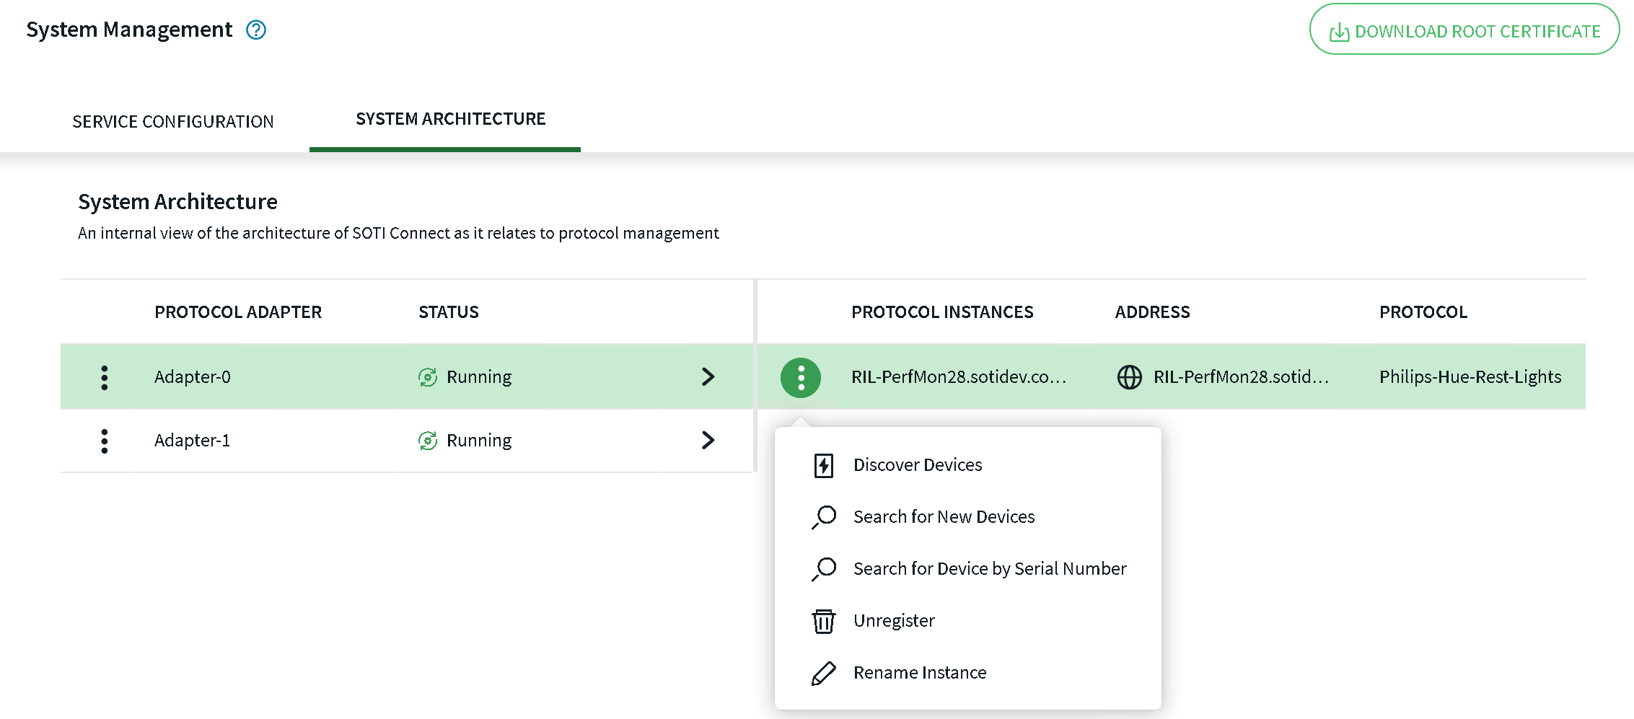This screenshot has height=719, width=1634.
Task: Click the RIL-PerfMon28.sotid… address value
Action: [1241, 377]
